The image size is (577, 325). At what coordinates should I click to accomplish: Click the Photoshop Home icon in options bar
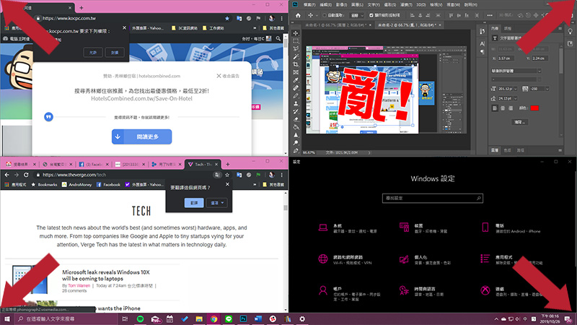click(298, 15)
